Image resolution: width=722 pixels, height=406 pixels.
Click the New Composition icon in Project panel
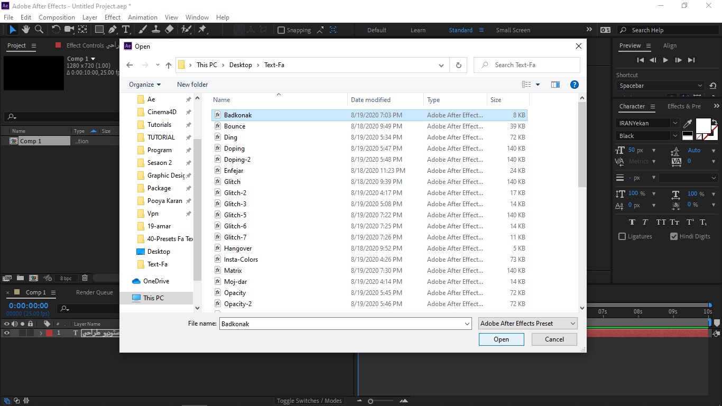(x=33, y=278)
